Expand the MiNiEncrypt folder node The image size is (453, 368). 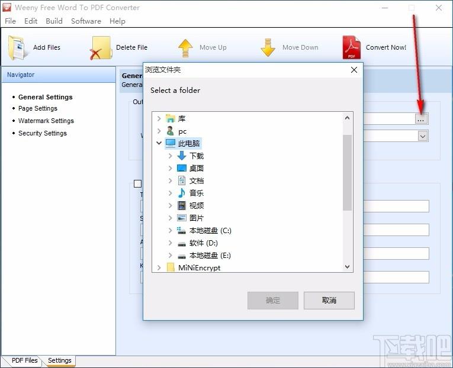click(159, 268)
